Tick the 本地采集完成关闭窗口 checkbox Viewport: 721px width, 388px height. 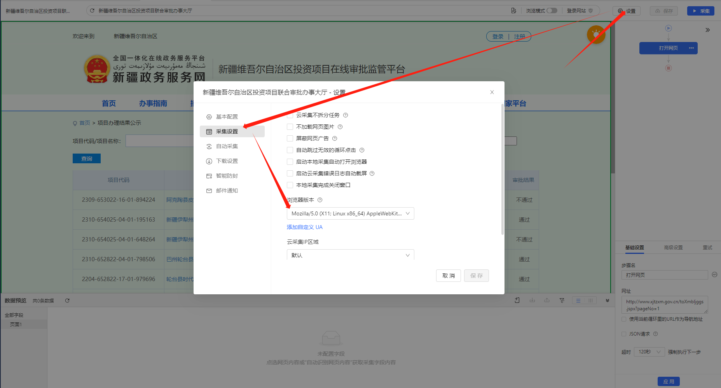click(290, 185)
